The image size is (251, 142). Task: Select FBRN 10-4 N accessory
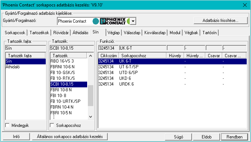coord(69,107)
